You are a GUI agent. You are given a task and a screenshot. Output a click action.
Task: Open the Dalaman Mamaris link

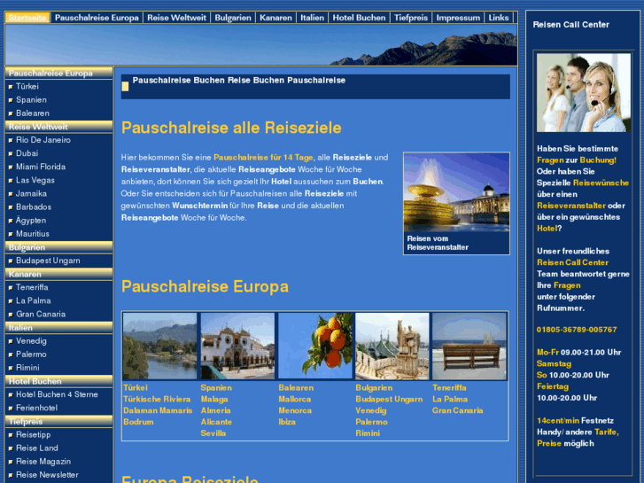158,410
